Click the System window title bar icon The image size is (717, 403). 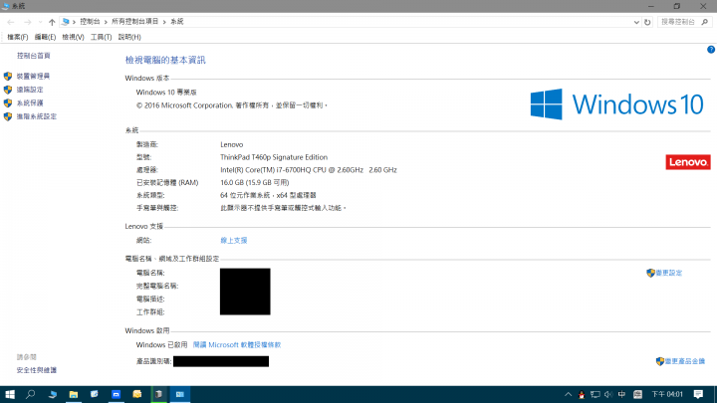click(x=6, y=6)
